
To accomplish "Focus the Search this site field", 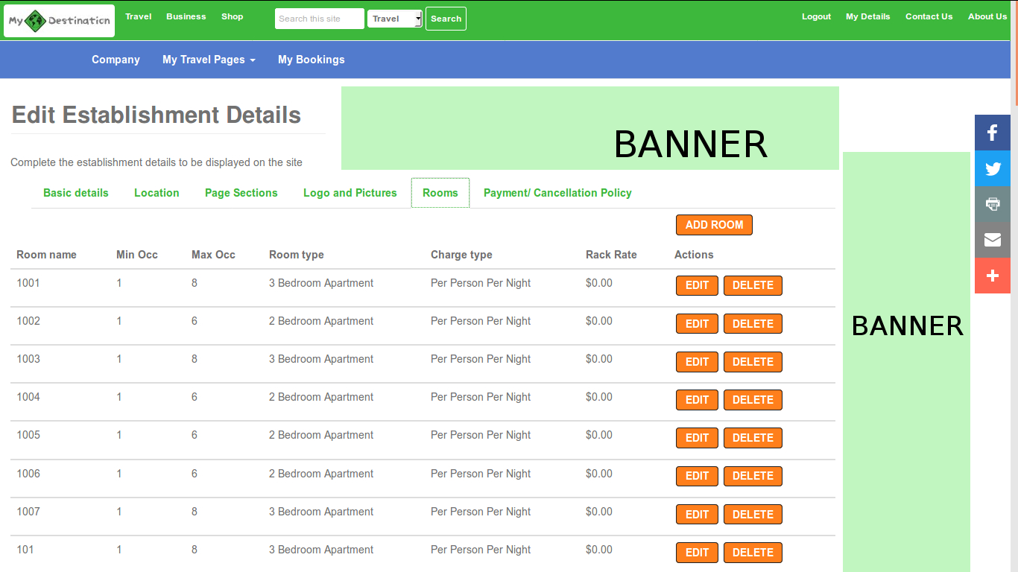I will tap(319, 19).
